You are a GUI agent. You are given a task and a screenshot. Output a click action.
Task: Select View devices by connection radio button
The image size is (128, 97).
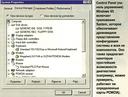pyautogui.click(x=41, y=16)
